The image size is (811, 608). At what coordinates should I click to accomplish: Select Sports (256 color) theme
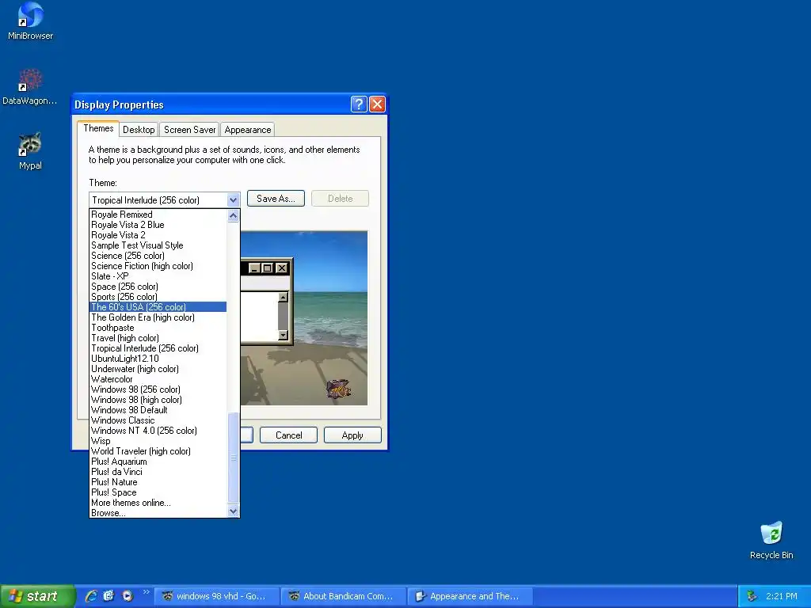(158, 297)
